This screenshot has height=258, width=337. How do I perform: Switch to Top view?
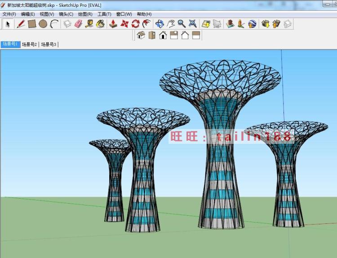152,35
